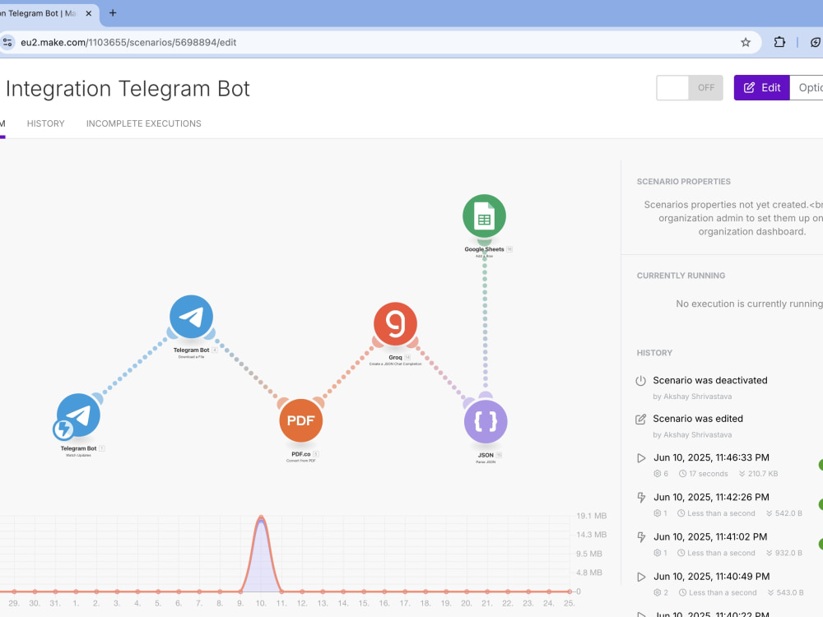Open the Options menu button
This screenshot has height=617, width=823.
(x=807, y=88)
